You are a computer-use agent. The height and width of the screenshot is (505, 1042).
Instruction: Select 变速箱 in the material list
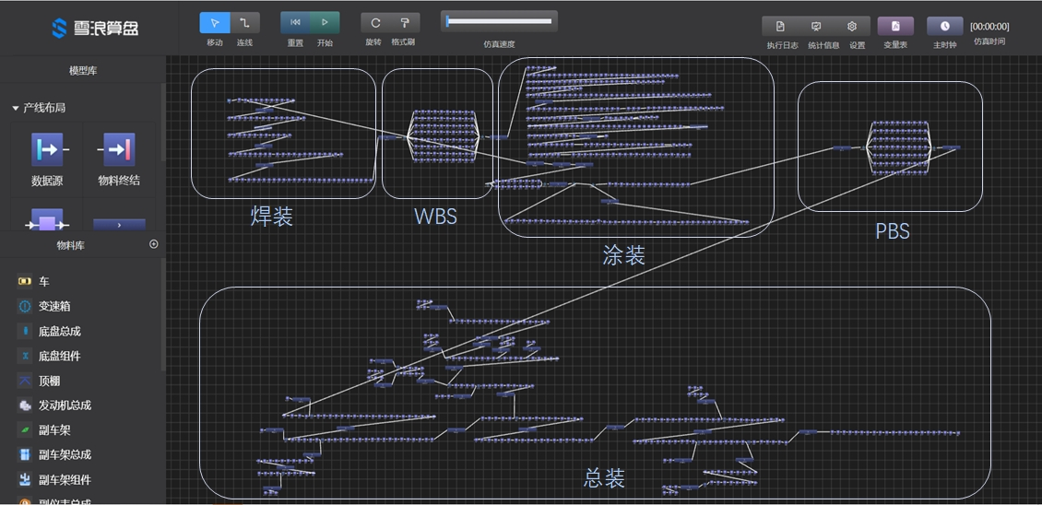pyautogui.click(x=53, y=306)
